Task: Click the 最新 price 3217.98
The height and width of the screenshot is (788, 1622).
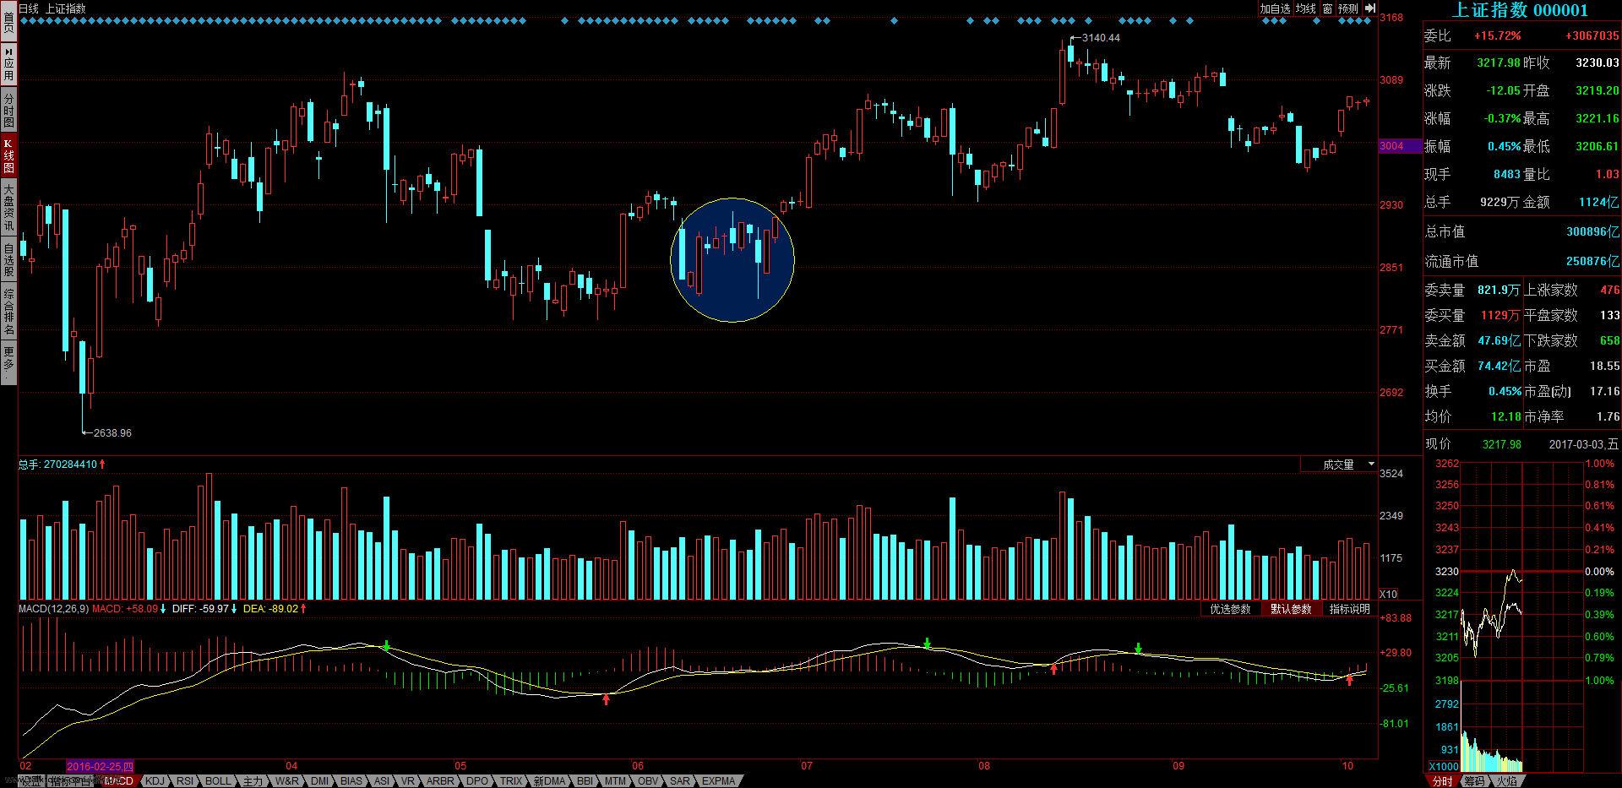Action: (x=1499, y=63)
